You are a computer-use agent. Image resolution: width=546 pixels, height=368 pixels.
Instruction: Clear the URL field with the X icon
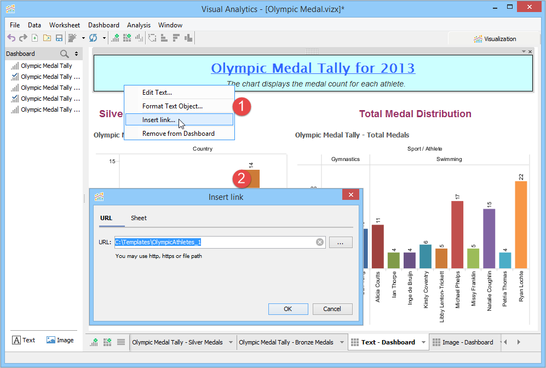tap(320, 242)
